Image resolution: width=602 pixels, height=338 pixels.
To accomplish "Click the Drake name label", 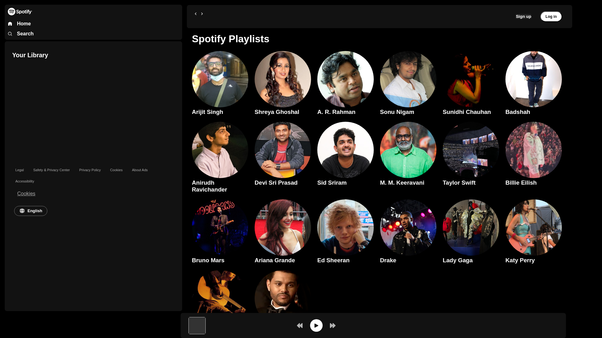I will click(x=388, y=260).
